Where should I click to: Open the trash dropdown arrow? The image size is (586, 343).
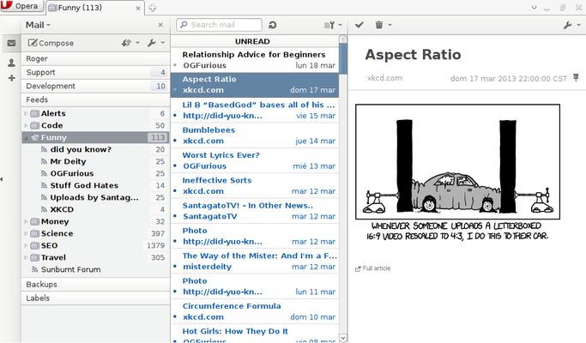pyautogui.click(x=390, y=25)
